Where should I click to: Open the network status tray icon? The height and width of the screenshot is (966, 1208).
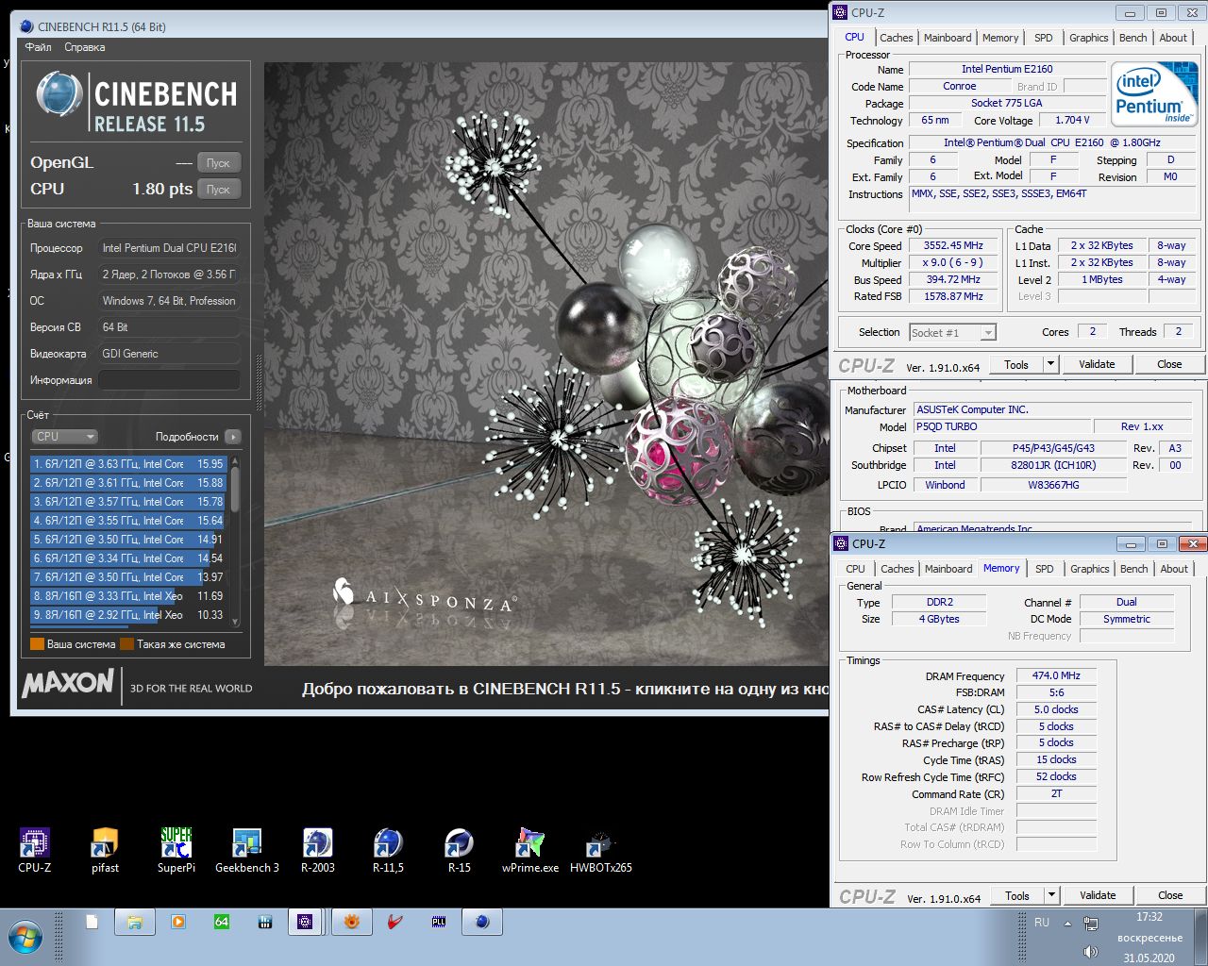click(x=1091, y=923)
